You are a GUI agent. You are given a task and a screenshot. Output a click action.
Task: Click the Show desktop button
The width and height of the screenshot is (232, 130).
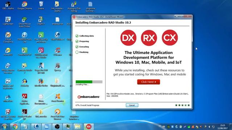[x=231, y=127]
